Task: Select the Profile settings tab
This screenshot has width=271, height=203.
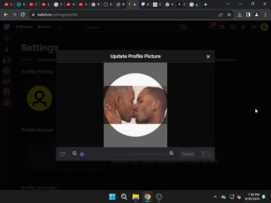Action: [x=27, y=60]
